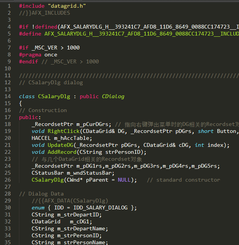The image size is (239, 245).
Task: Click the opening brace on line 15
Action: (21, 104)
